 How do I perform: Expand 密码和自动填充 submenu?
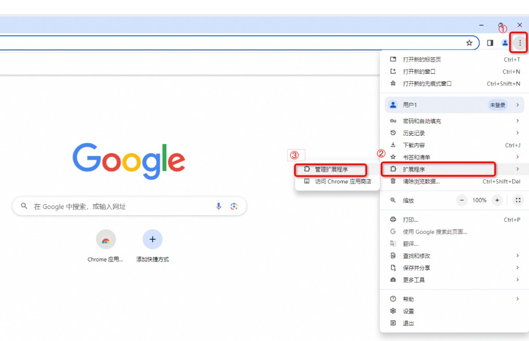pyautogui.click(x=455, y=121)
